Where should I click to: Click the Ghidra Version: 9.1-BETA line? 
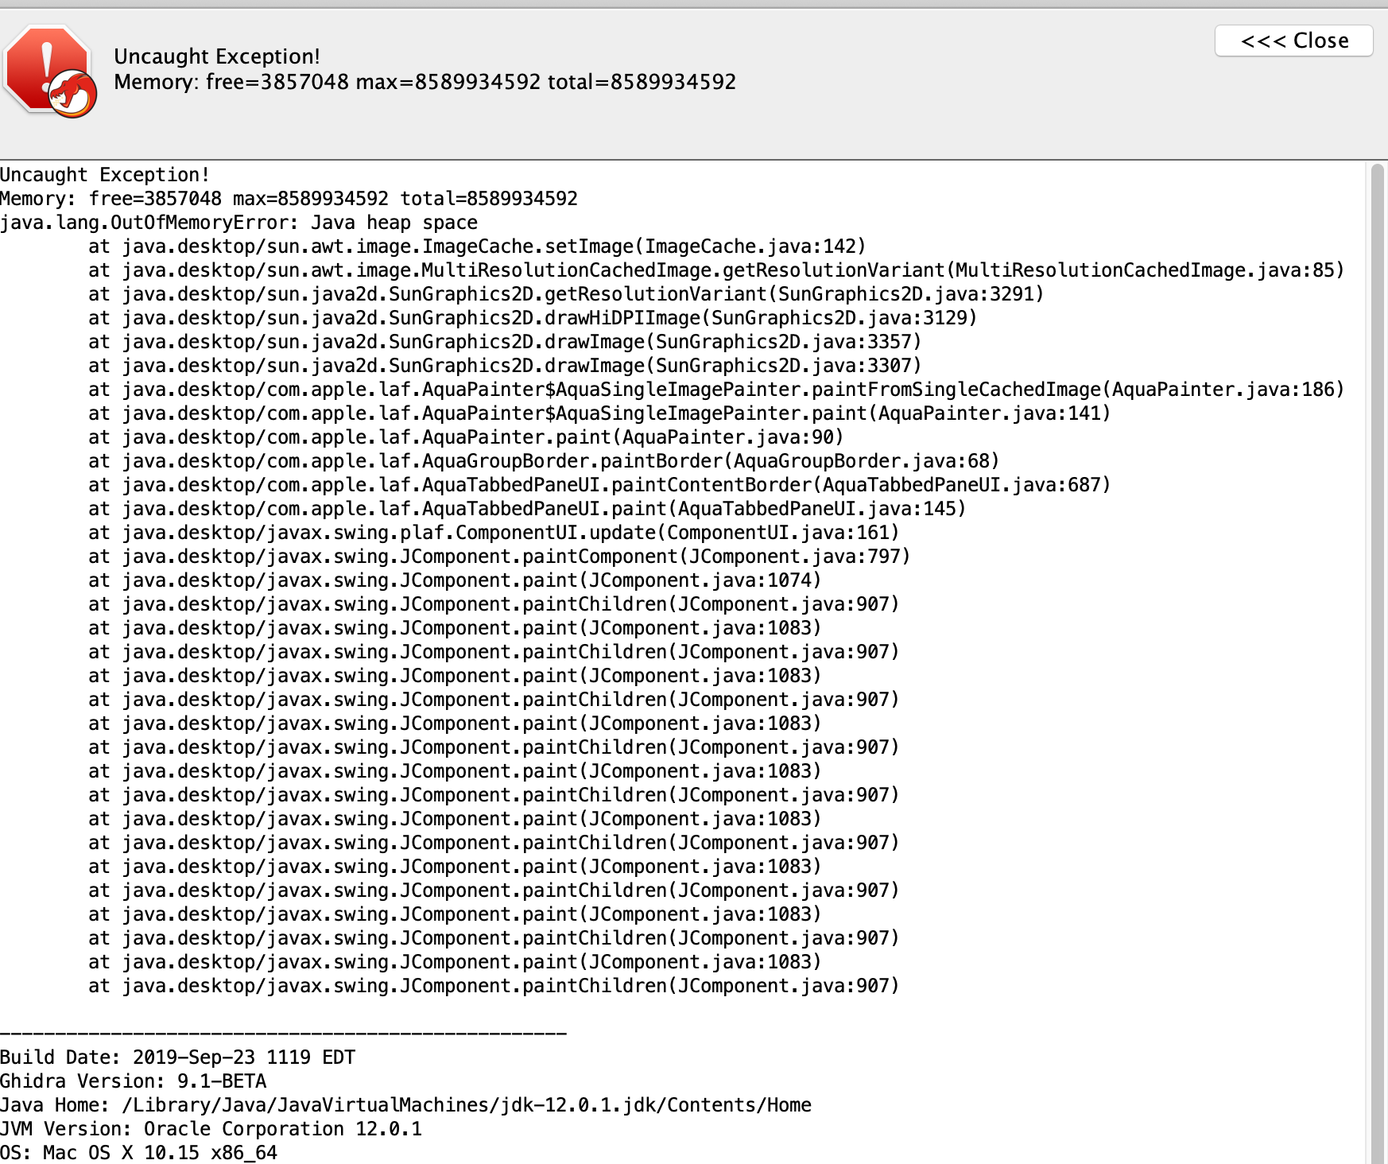coord(133,1081)
